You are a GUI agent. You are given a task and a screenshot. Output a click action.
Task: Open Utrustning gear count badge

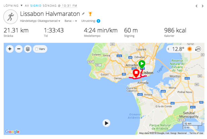tap(98, 21)
